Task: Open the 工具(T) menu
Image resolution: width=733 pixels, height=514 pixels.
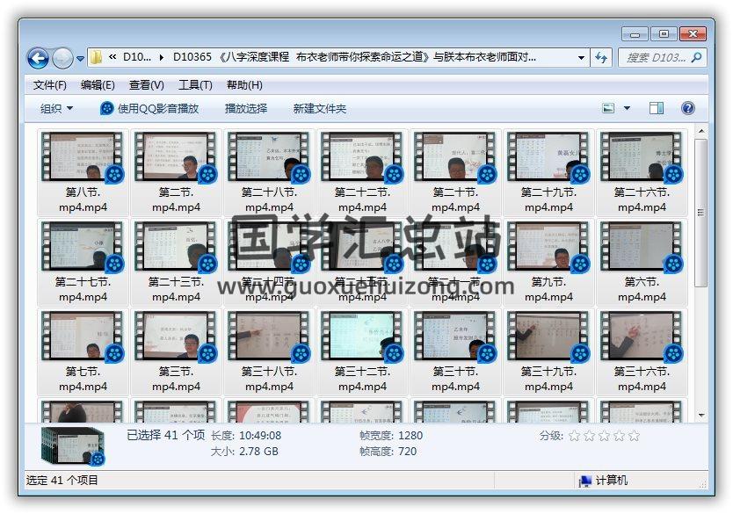Action: (x=195, y=85)
